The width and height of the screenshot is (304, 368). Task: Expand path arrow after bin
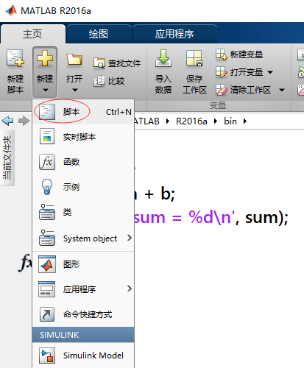245,121
